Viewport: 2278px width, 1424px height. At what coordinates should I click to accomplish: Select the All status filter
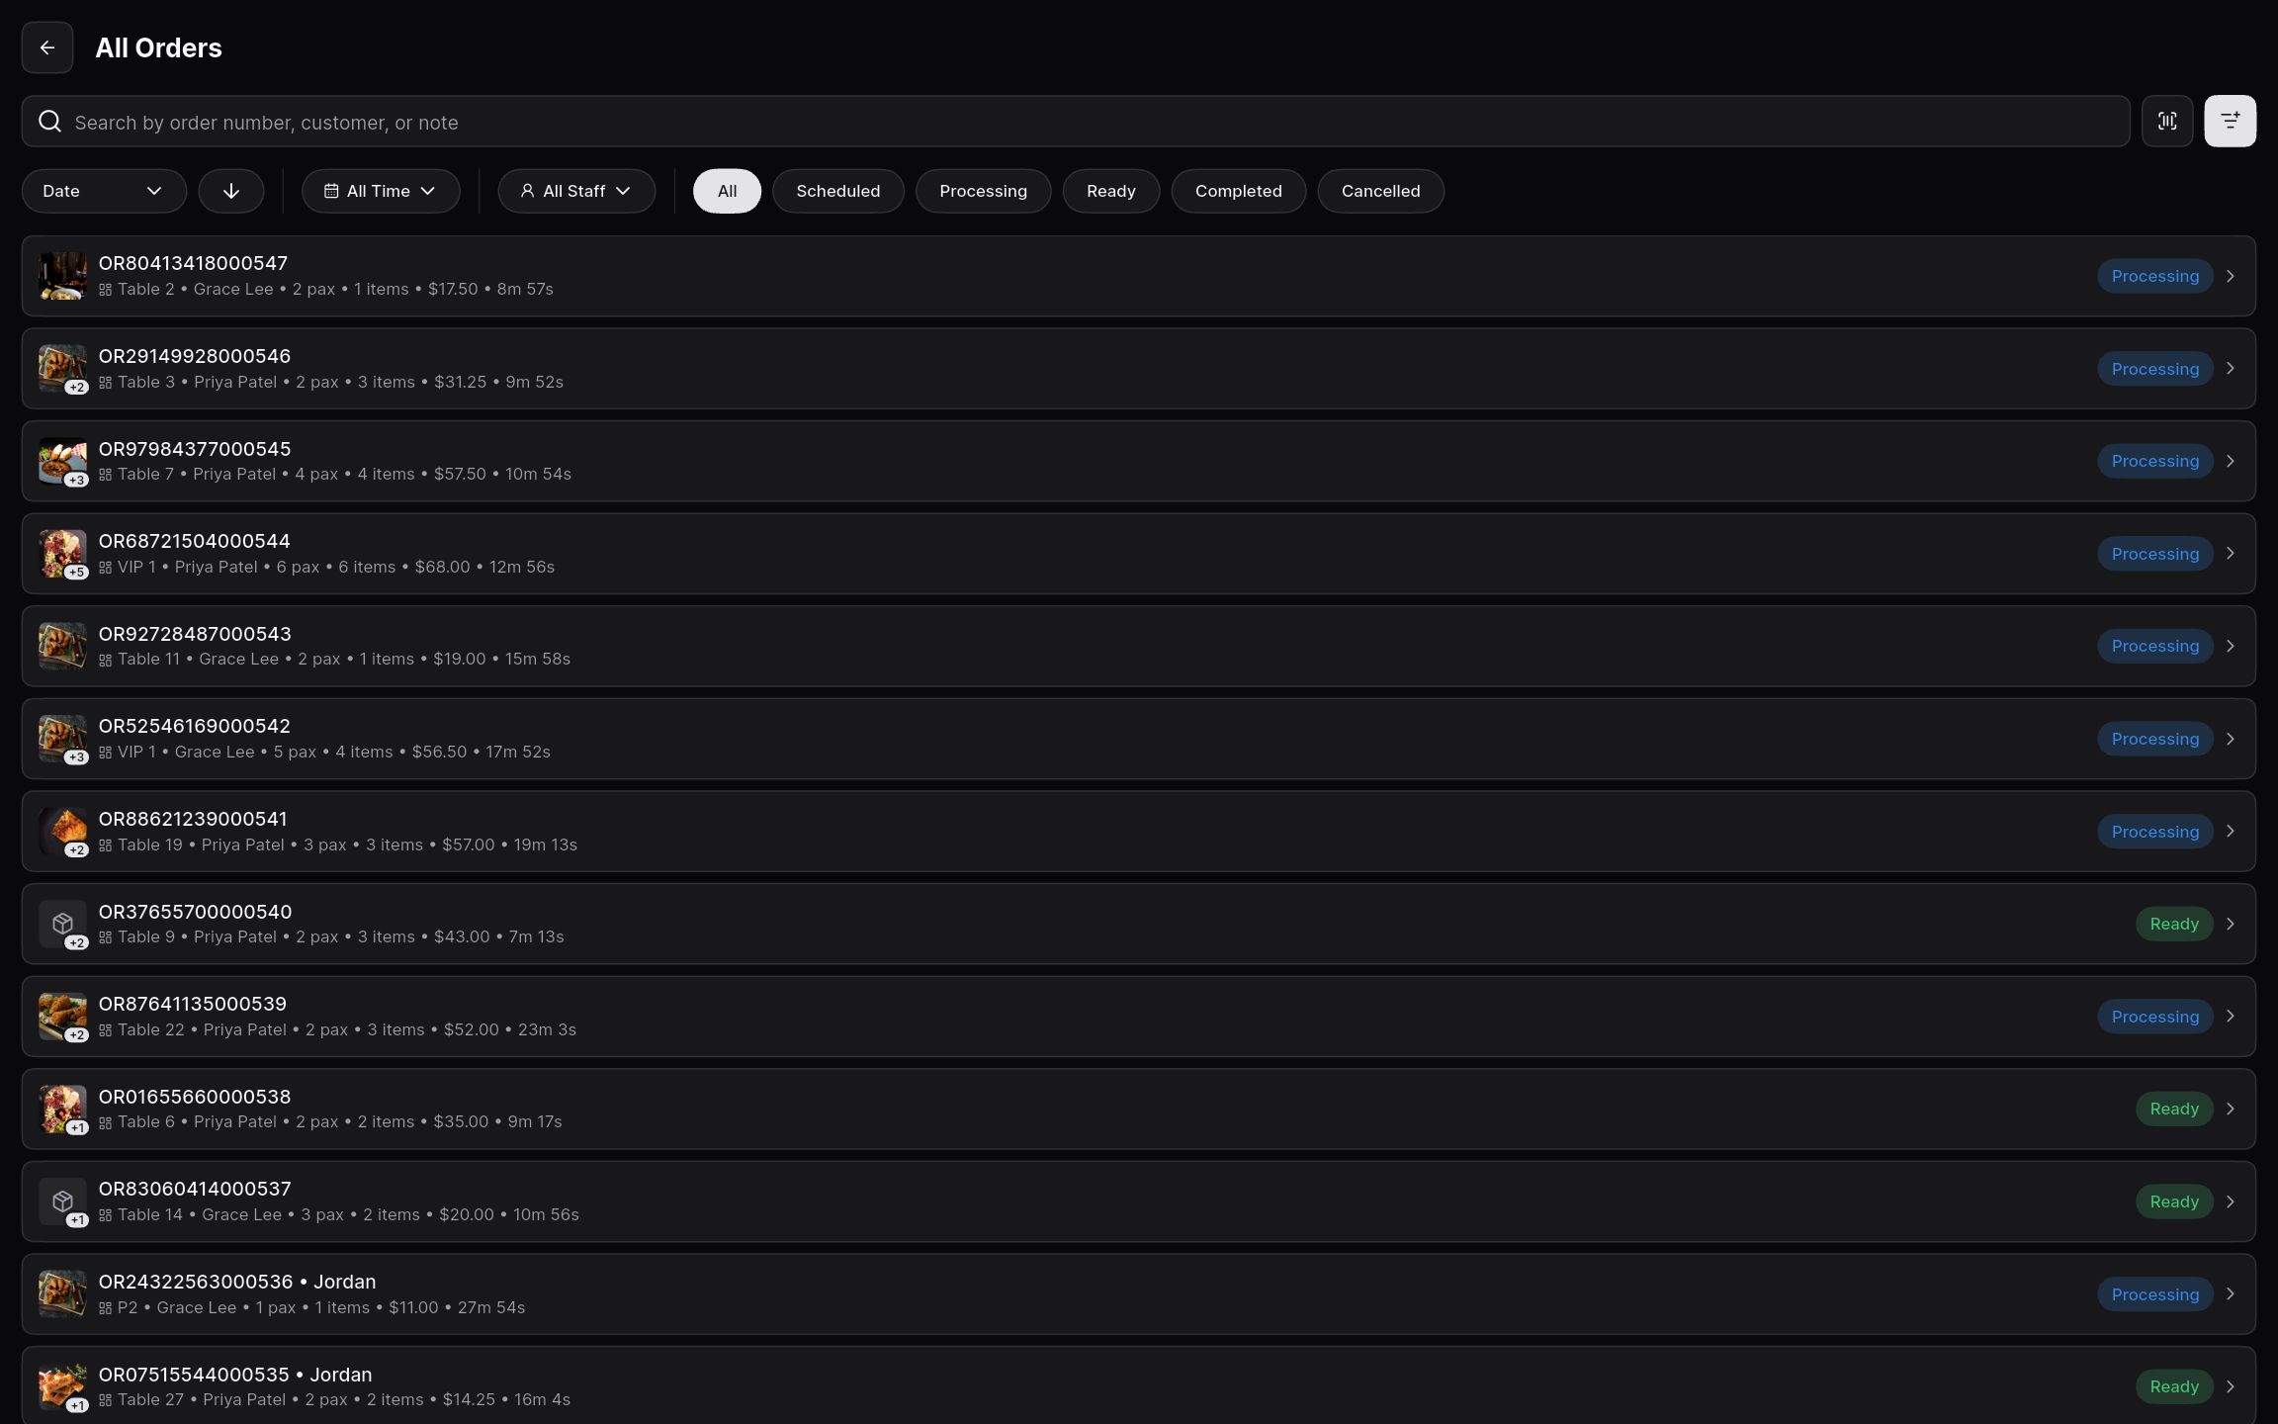point(727,191)
